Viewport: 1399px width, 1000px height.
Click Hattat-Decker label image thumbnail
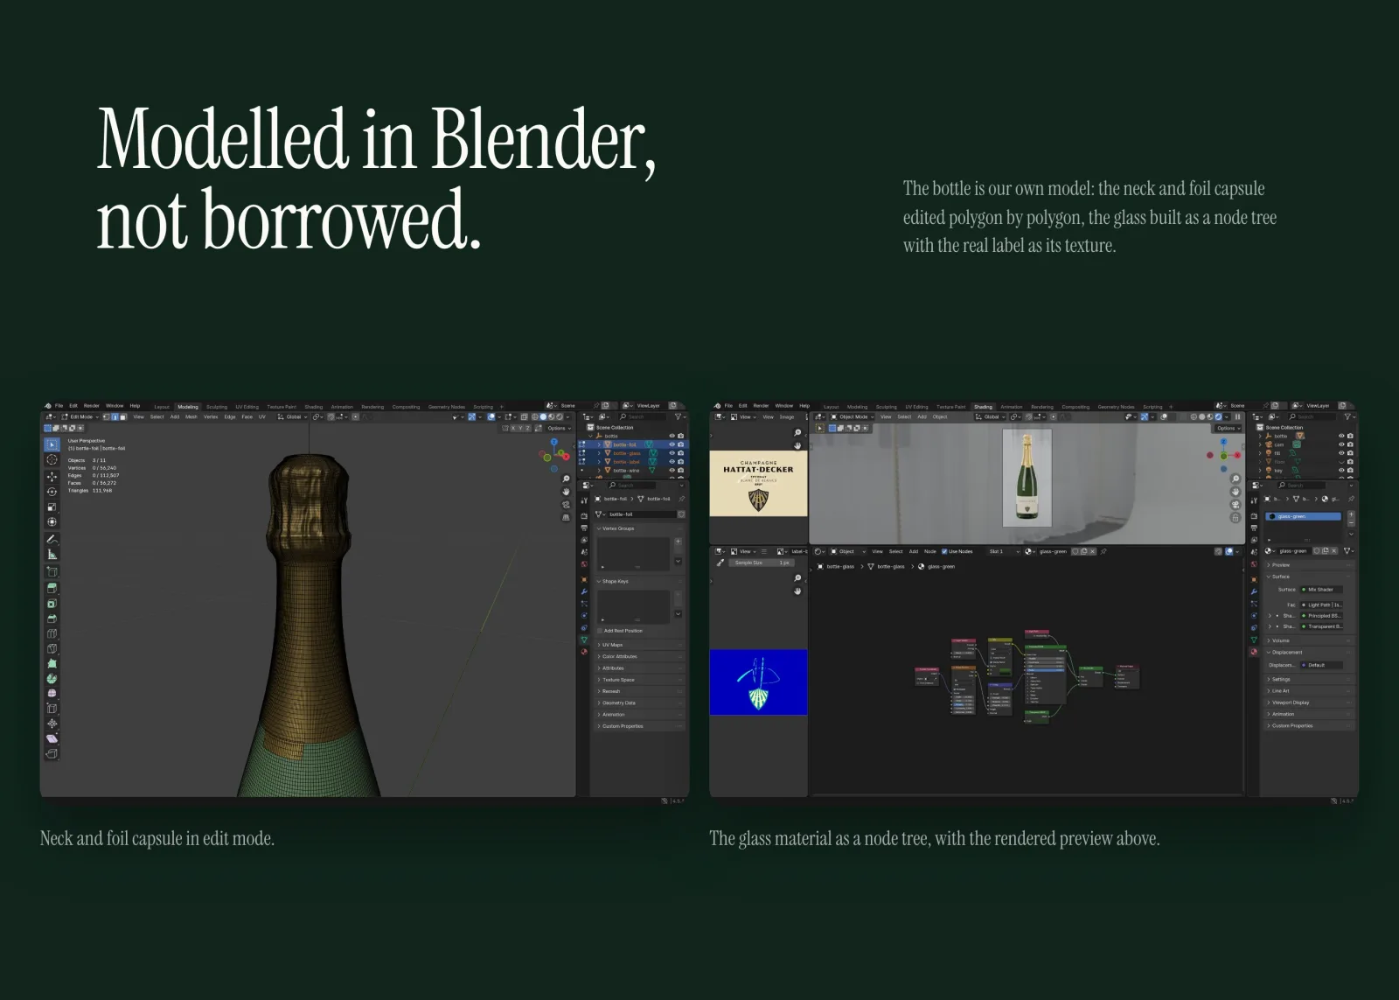click(758, 484)
